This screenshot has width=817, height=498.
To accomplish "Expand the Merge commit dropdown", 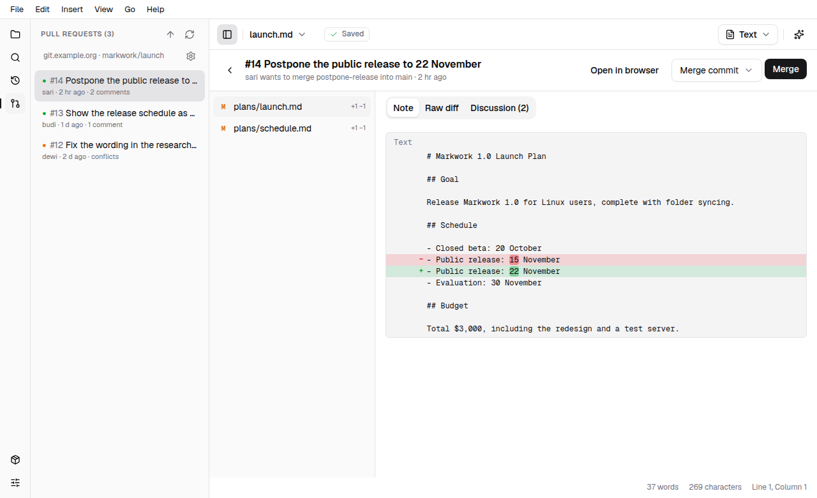I will [x=717, y=70].
